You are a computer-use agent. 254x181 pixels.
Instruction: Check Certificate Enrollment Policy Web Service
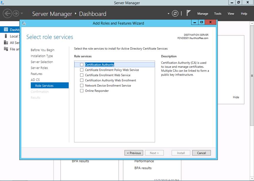(82, 70)
